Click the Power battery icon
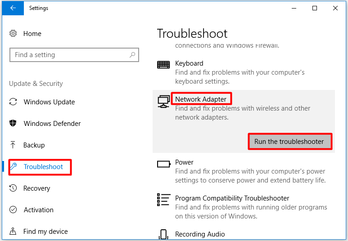The image size is (348, 241). [x=164, y=164]
